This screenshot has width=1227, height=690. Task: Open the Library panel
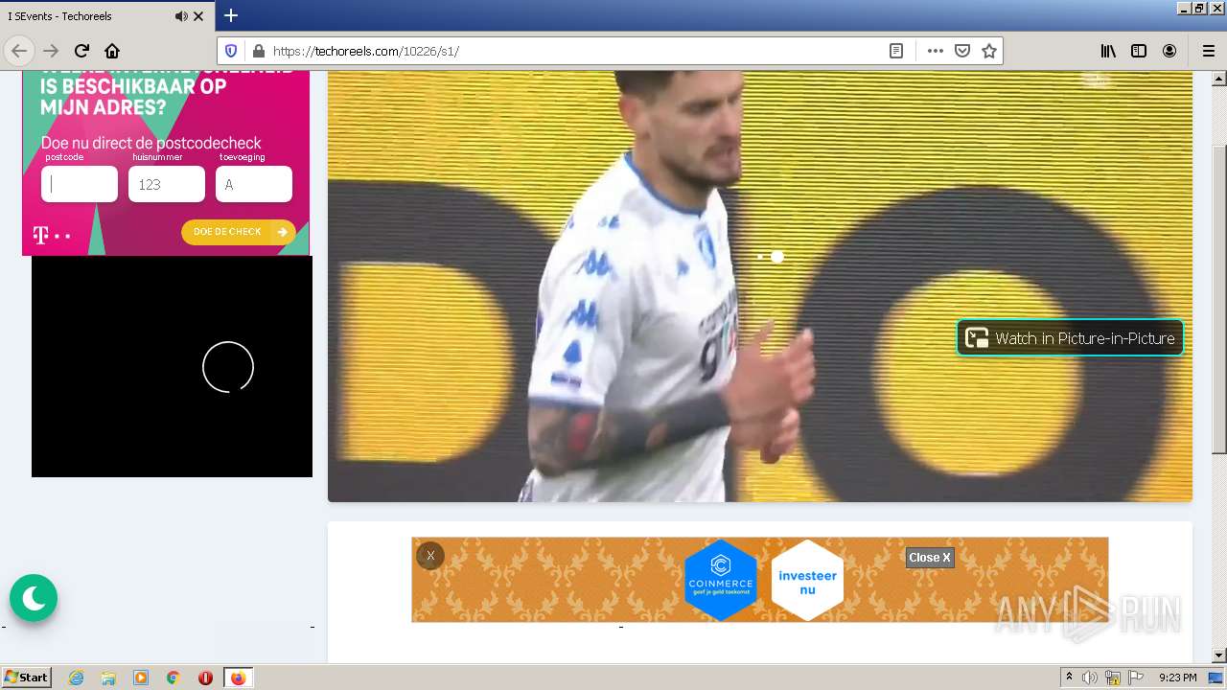pyautogui.click(x=1108, y=51)
